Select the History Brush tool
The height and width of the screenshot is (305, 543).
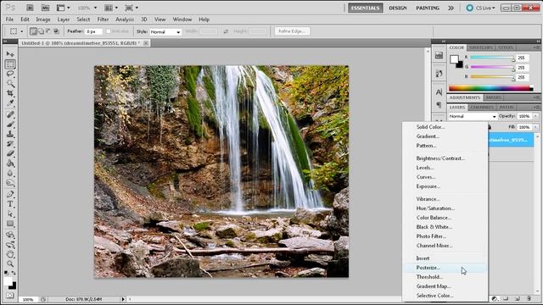[10, 143]
